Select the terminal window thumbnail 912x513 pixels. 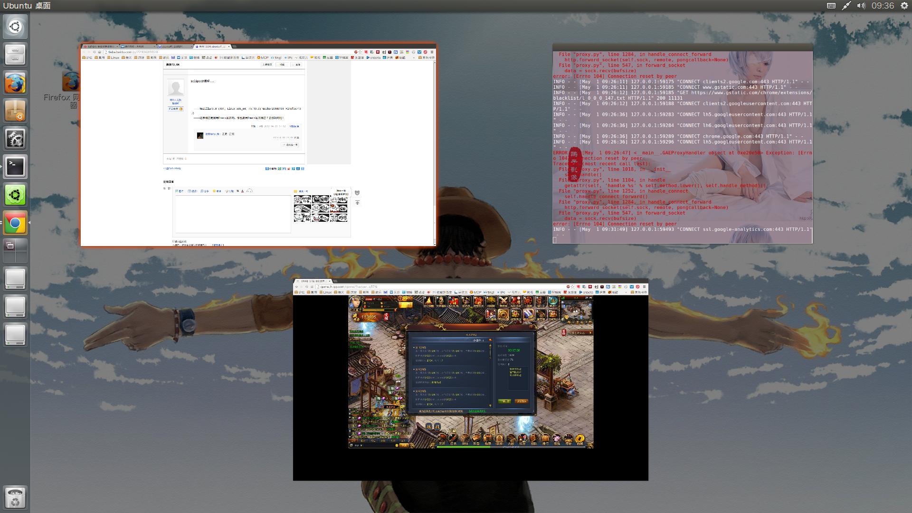[683, 143]
